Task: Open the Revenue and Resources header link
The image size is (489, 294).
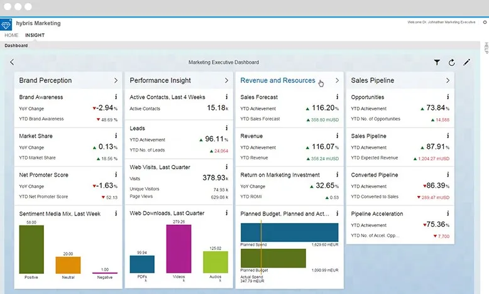Action: coord(278,80)
